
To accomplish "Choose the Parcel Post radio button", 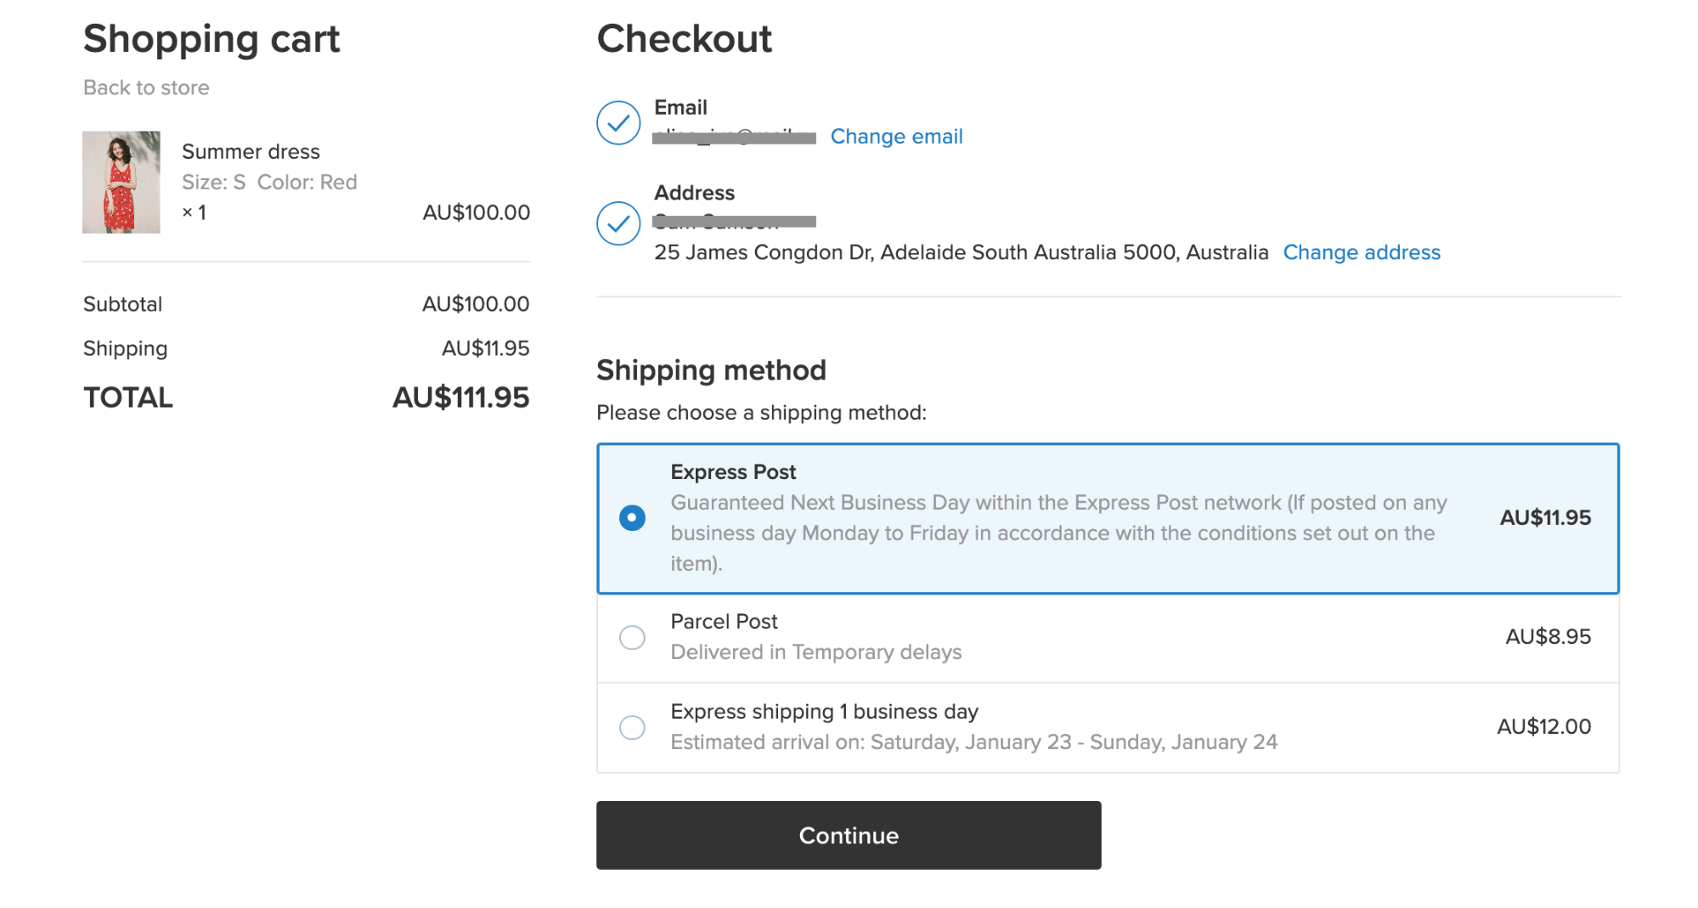I will [x=632, y=637].
